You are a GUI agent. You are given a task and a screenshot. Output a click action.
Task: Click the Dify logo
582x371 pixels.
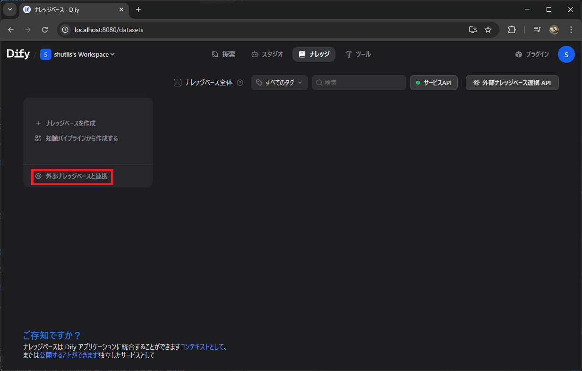[x=18, y=54]
